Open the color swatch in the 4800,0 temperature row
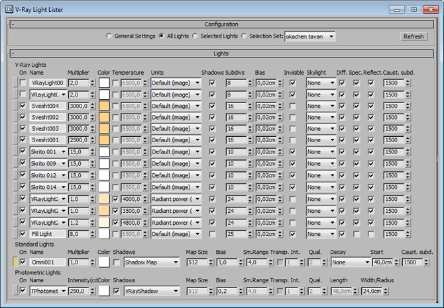 [104, 223]
